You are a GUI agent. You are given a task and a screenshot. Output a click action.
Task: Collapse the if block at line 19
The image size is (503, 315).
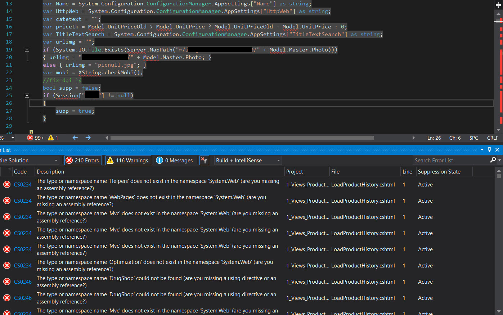(x=27, y=50)
